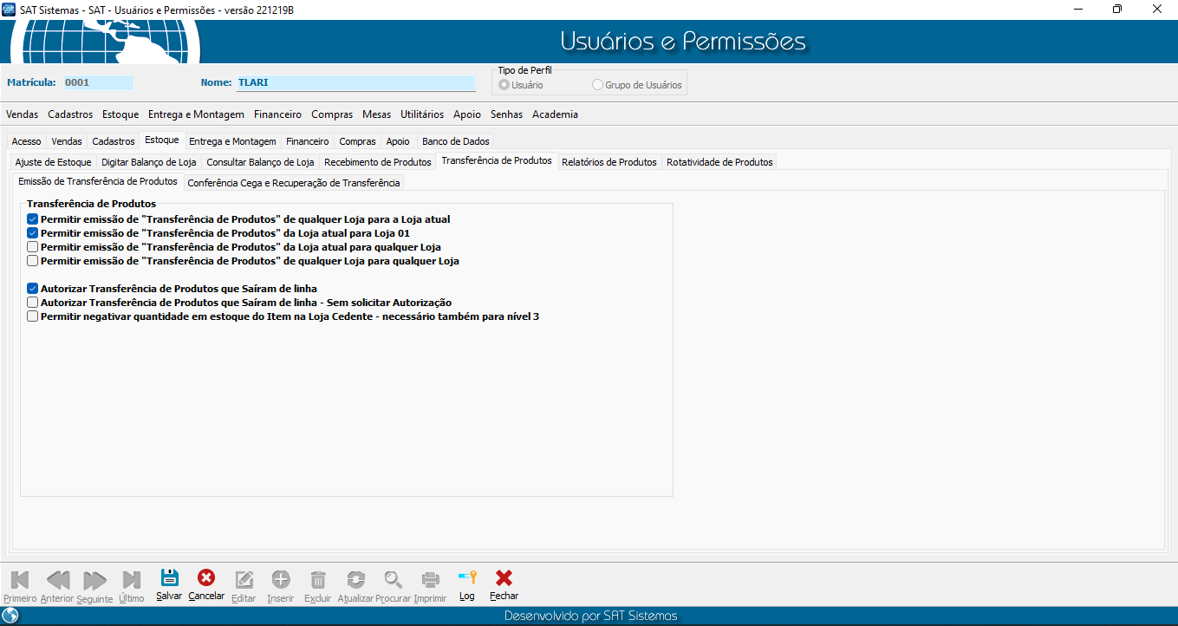This screenshot has width=1178, height=626.
Task: Open the Financeiro menu in the menu bar
Action: [x=277, y=114]
